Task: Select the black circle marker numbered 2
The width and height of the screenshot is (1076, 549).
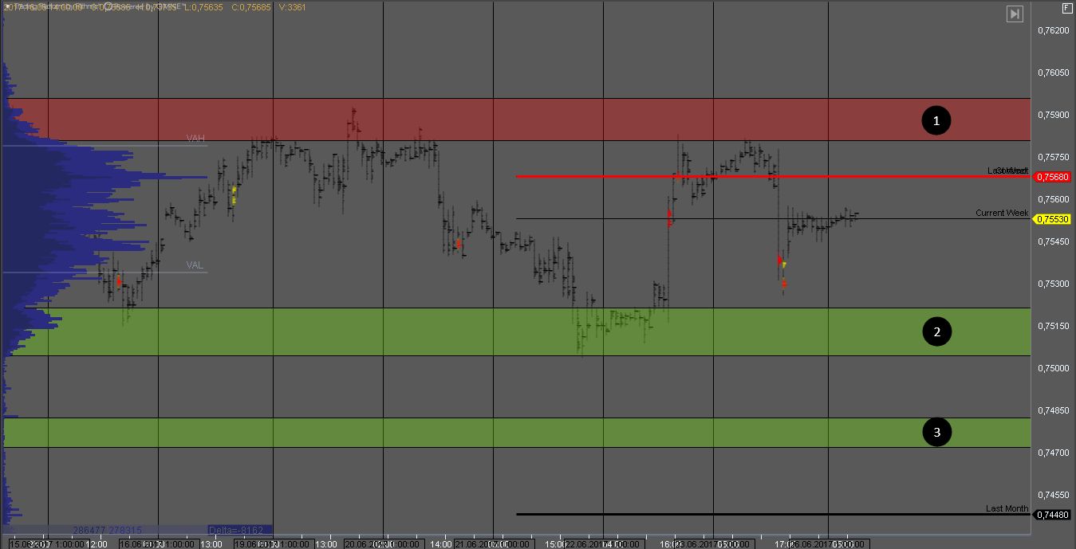Action: 936,331
